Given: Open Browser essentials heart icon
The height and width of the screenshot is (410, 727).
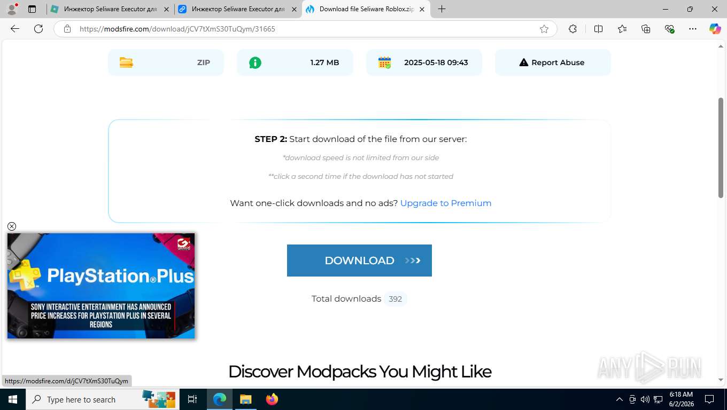Looking at the screenshot, I should 669,29.
